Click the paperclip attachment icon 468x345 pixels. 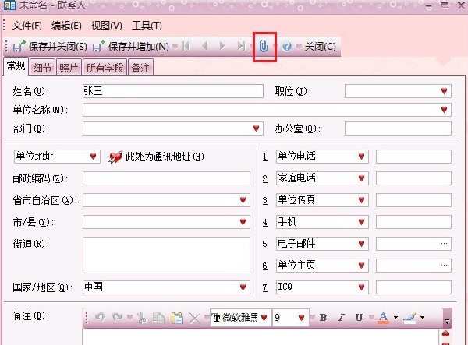[x=264, y=46]
